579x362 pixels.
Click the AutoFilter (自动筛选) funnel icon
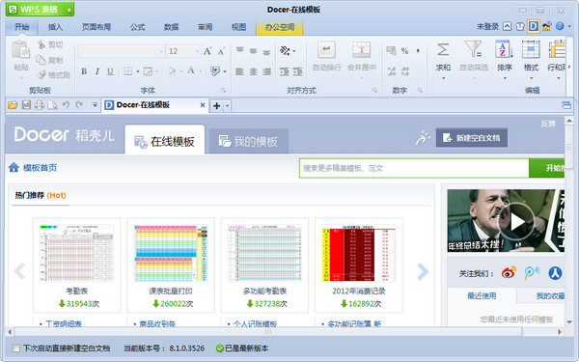tap(474, 49)
